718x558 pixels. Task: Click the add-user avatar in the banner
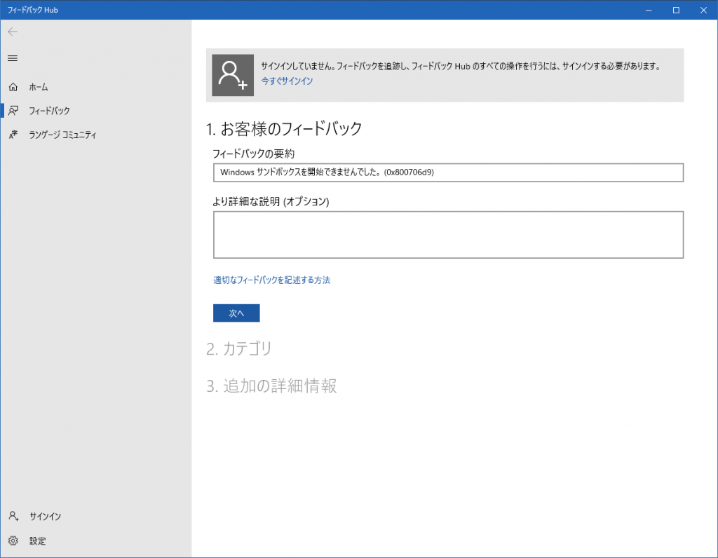click(x=233, y=75)
